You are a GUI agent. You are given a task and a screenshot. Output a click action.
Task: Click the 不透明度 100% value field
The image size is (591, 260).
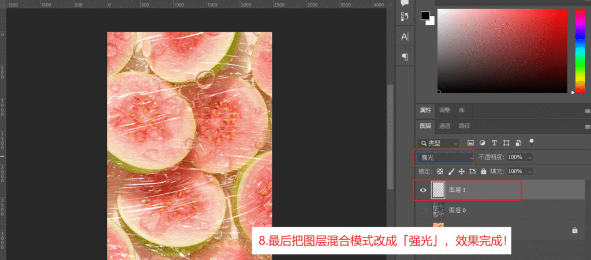click(x=515, y=157)
